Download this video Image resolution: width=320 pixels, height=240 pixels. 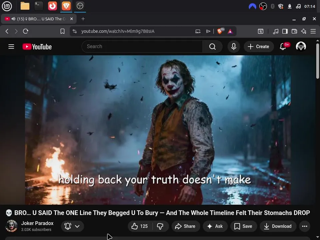(x=278, y=226)
